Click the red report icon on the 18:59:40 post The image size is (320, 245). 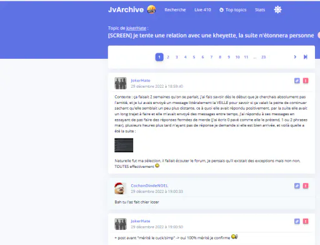[306, 81]
